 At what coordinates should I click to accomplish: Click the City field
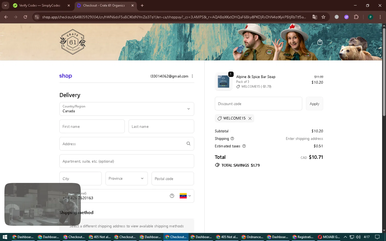[81, 179]
